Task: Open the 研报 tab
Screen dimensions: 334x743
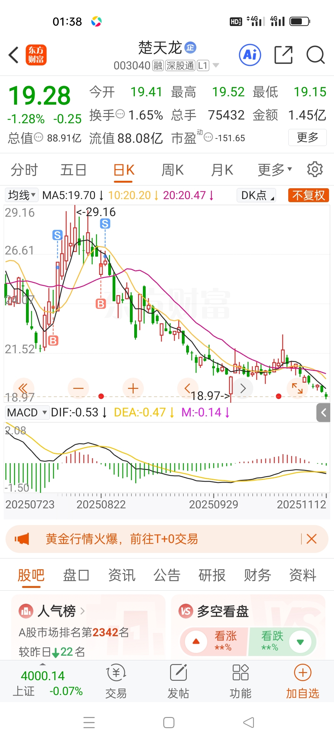Action: (212, 576)
